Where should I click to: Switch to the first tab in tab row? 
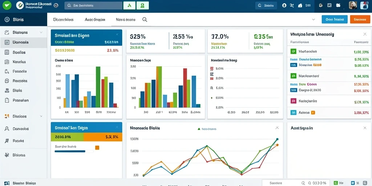pyautogui.click(x=63, y=20)
